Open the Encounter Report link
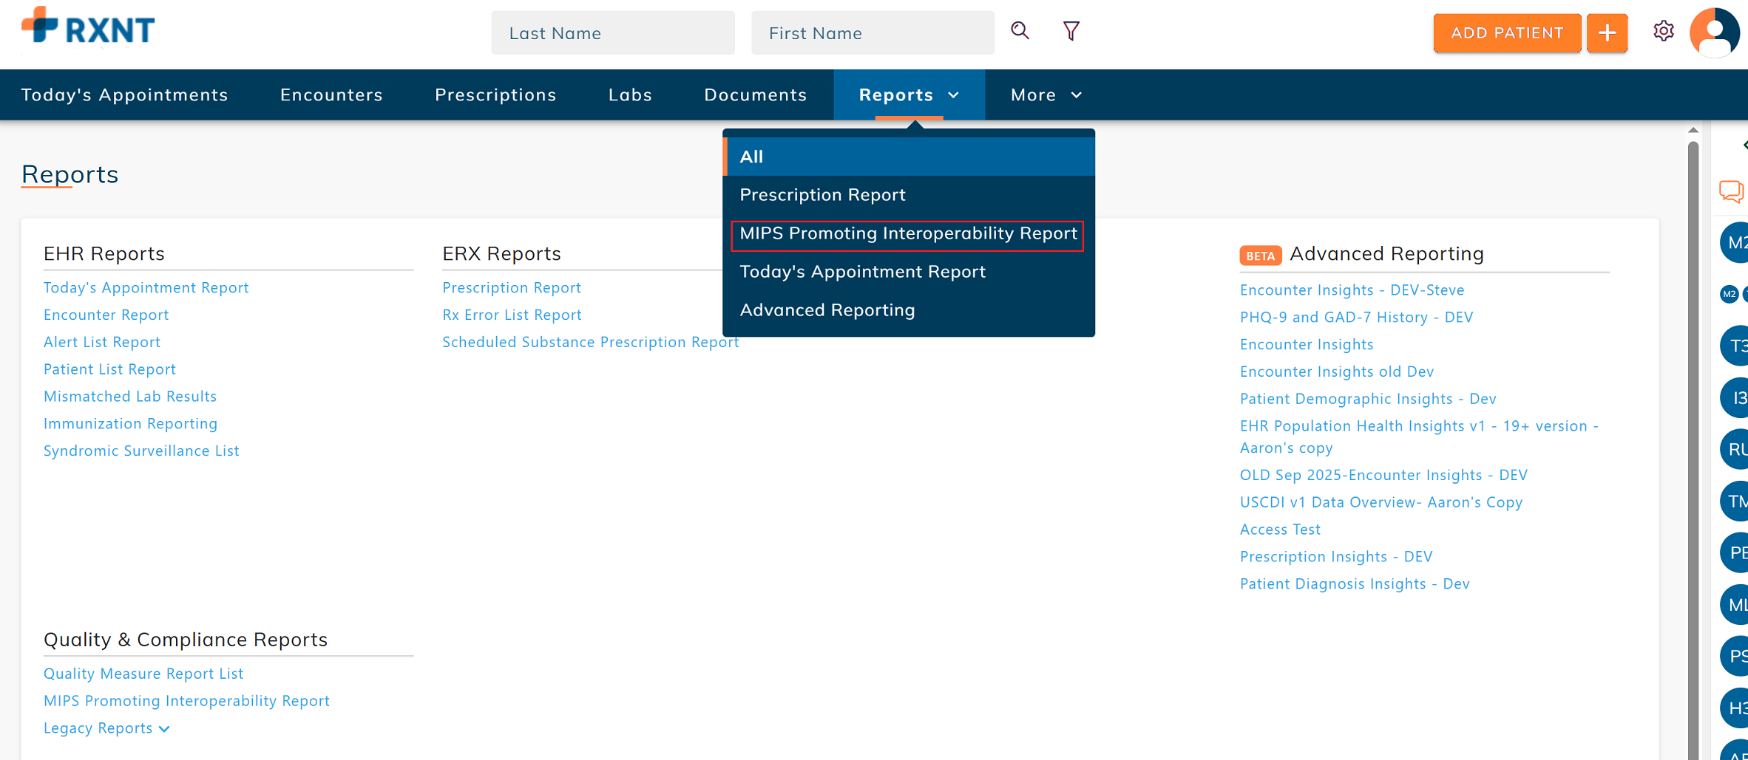Image resolution: width=1748 pixels, height=760 pixels. click(x=106, y=315)
